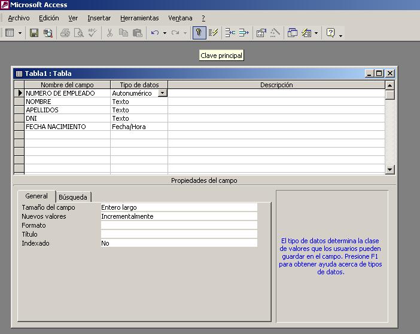420x334 pixels.
Task: Minimize the Tabla1 table window
Action: coord(369,73)
